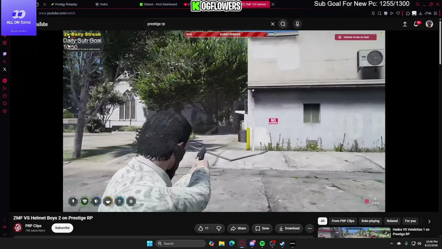Open the sidebar extensions cube icon
Screen dimensions: 442x249
(x=4, y=103)
